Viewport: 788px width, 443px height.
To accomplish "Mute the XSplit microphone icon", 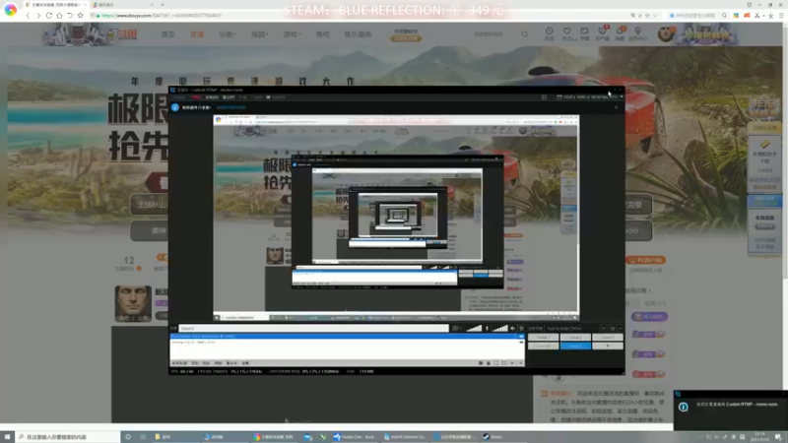I will pos(487,329).
